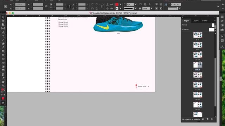Select the Scissors tool
Screen dimensions: 225x126
click(x=3, y=59)
